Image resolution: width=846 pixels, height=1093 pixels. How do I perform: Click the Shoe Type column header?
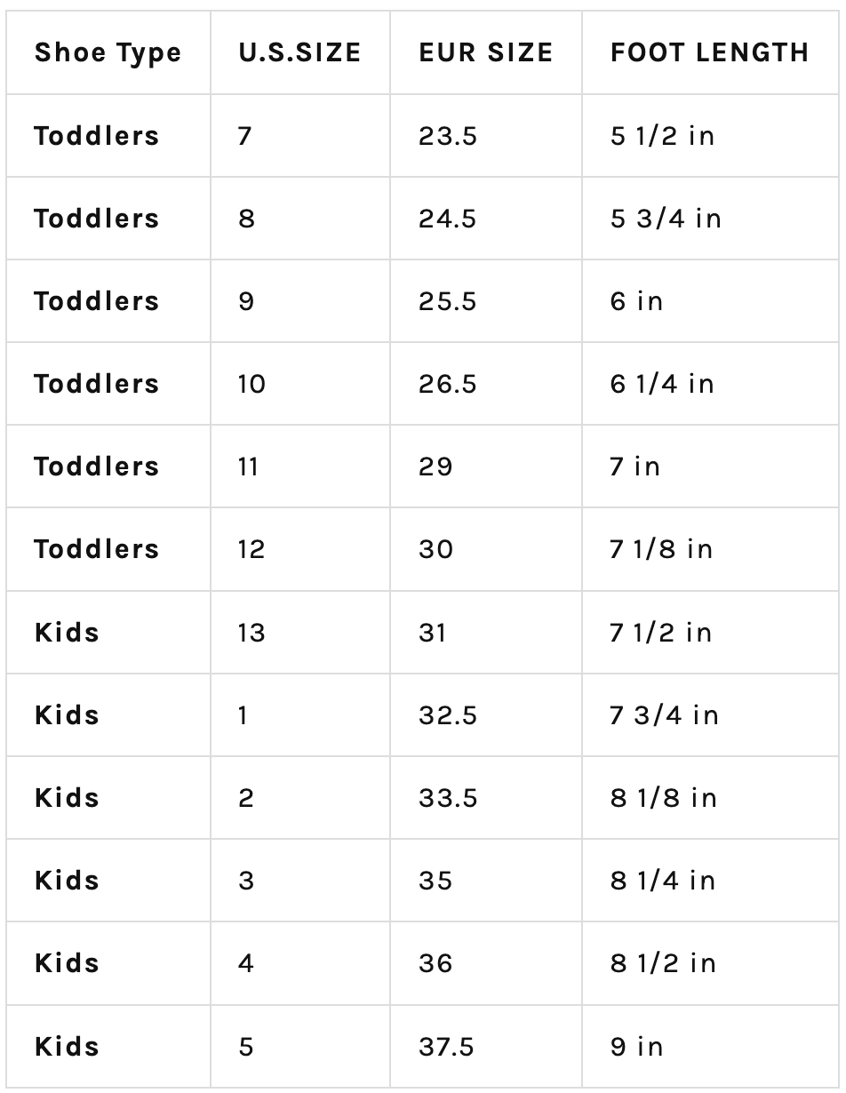(108, 52)
